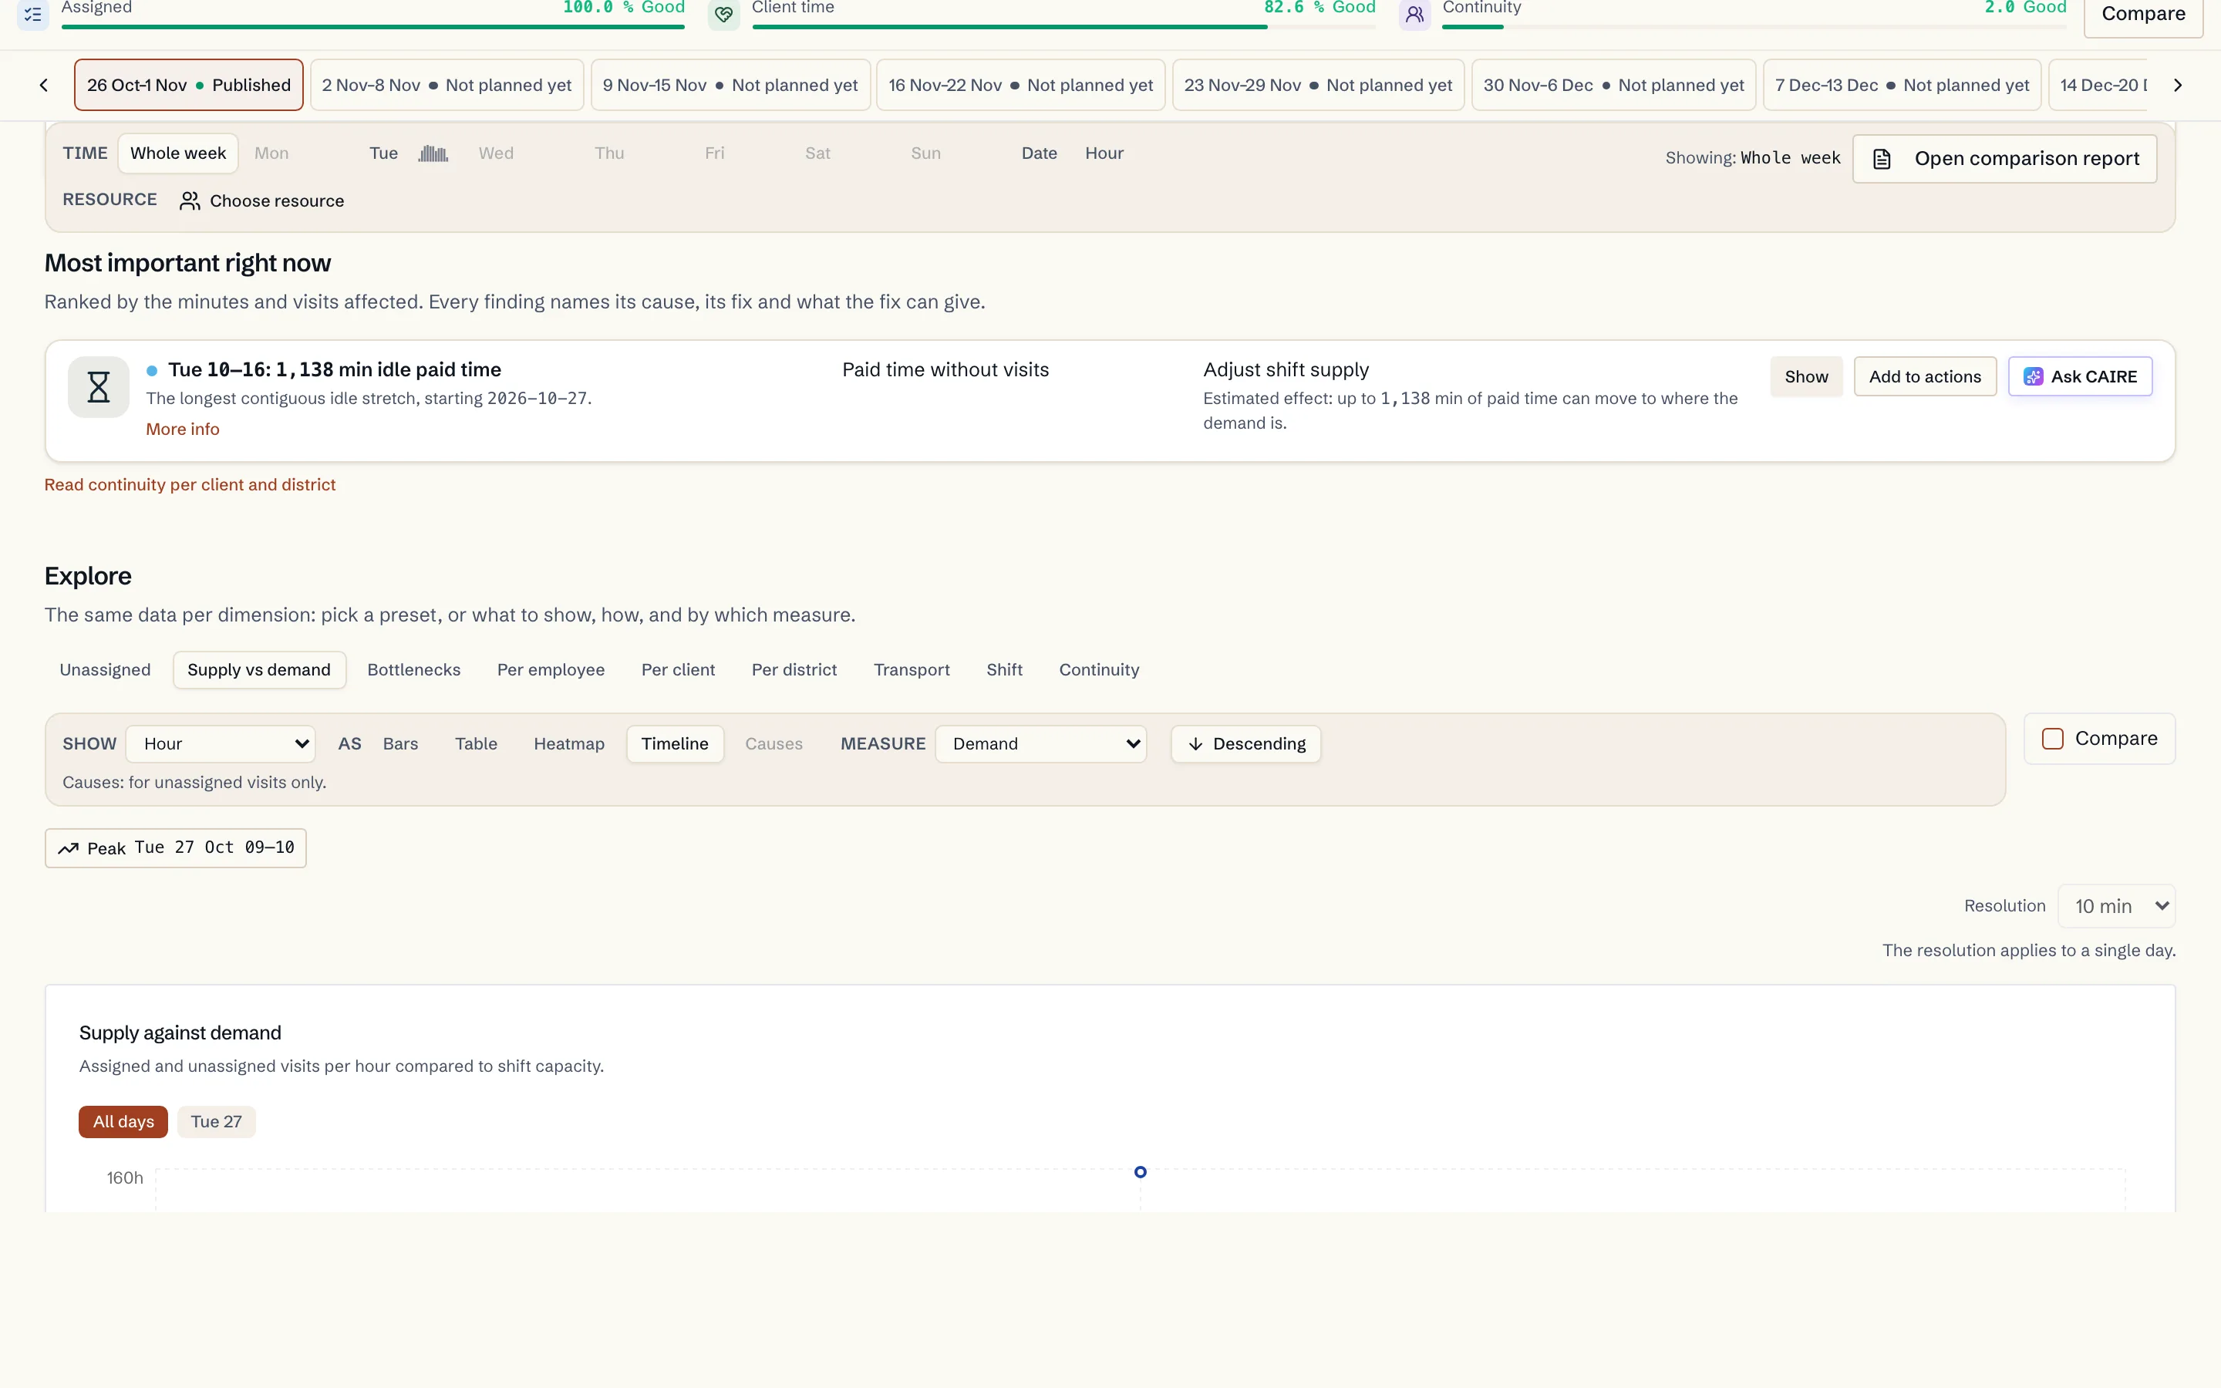Click the timeline marker at 160h
Screen dimensions: 2221x1388
tap(1140, 1172)
